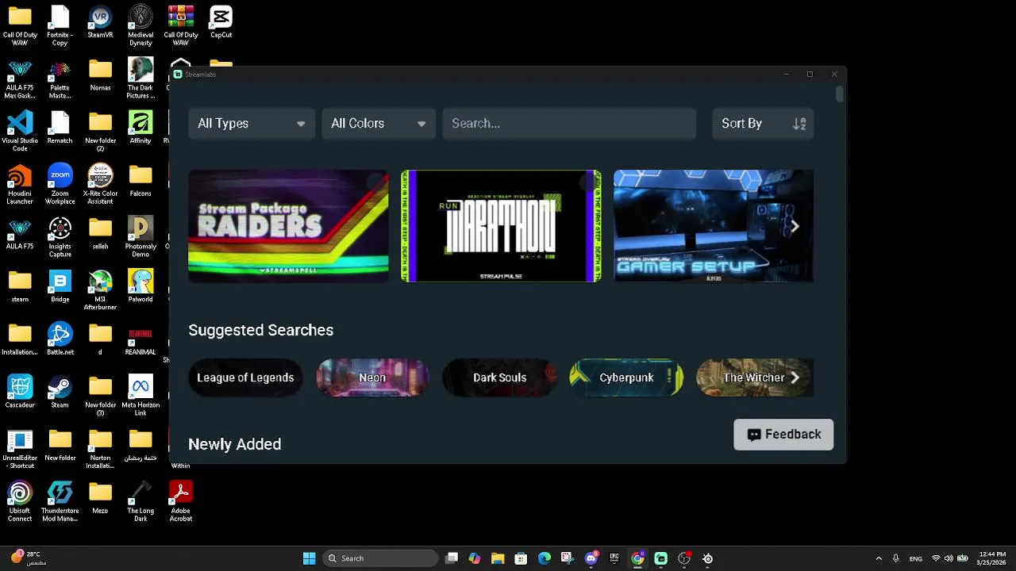Select the Cascadeur desktop icon
Viewport: 1016px width, 571px height.
[x=20, y=393]
